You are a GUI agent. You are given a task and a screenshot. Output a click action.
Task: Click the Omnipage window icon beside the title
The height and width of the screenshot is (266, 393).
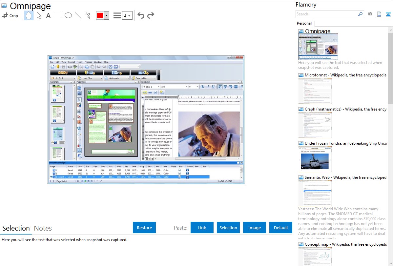[x=4, y=6]
